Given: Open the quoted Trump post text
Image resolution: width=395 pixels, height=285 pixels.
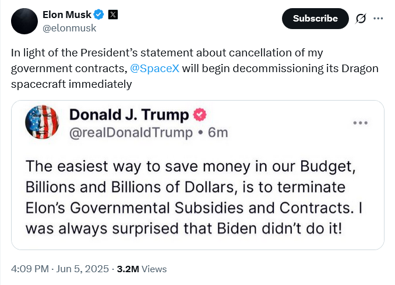Looking at the screenshot, I should pos(194,197).
